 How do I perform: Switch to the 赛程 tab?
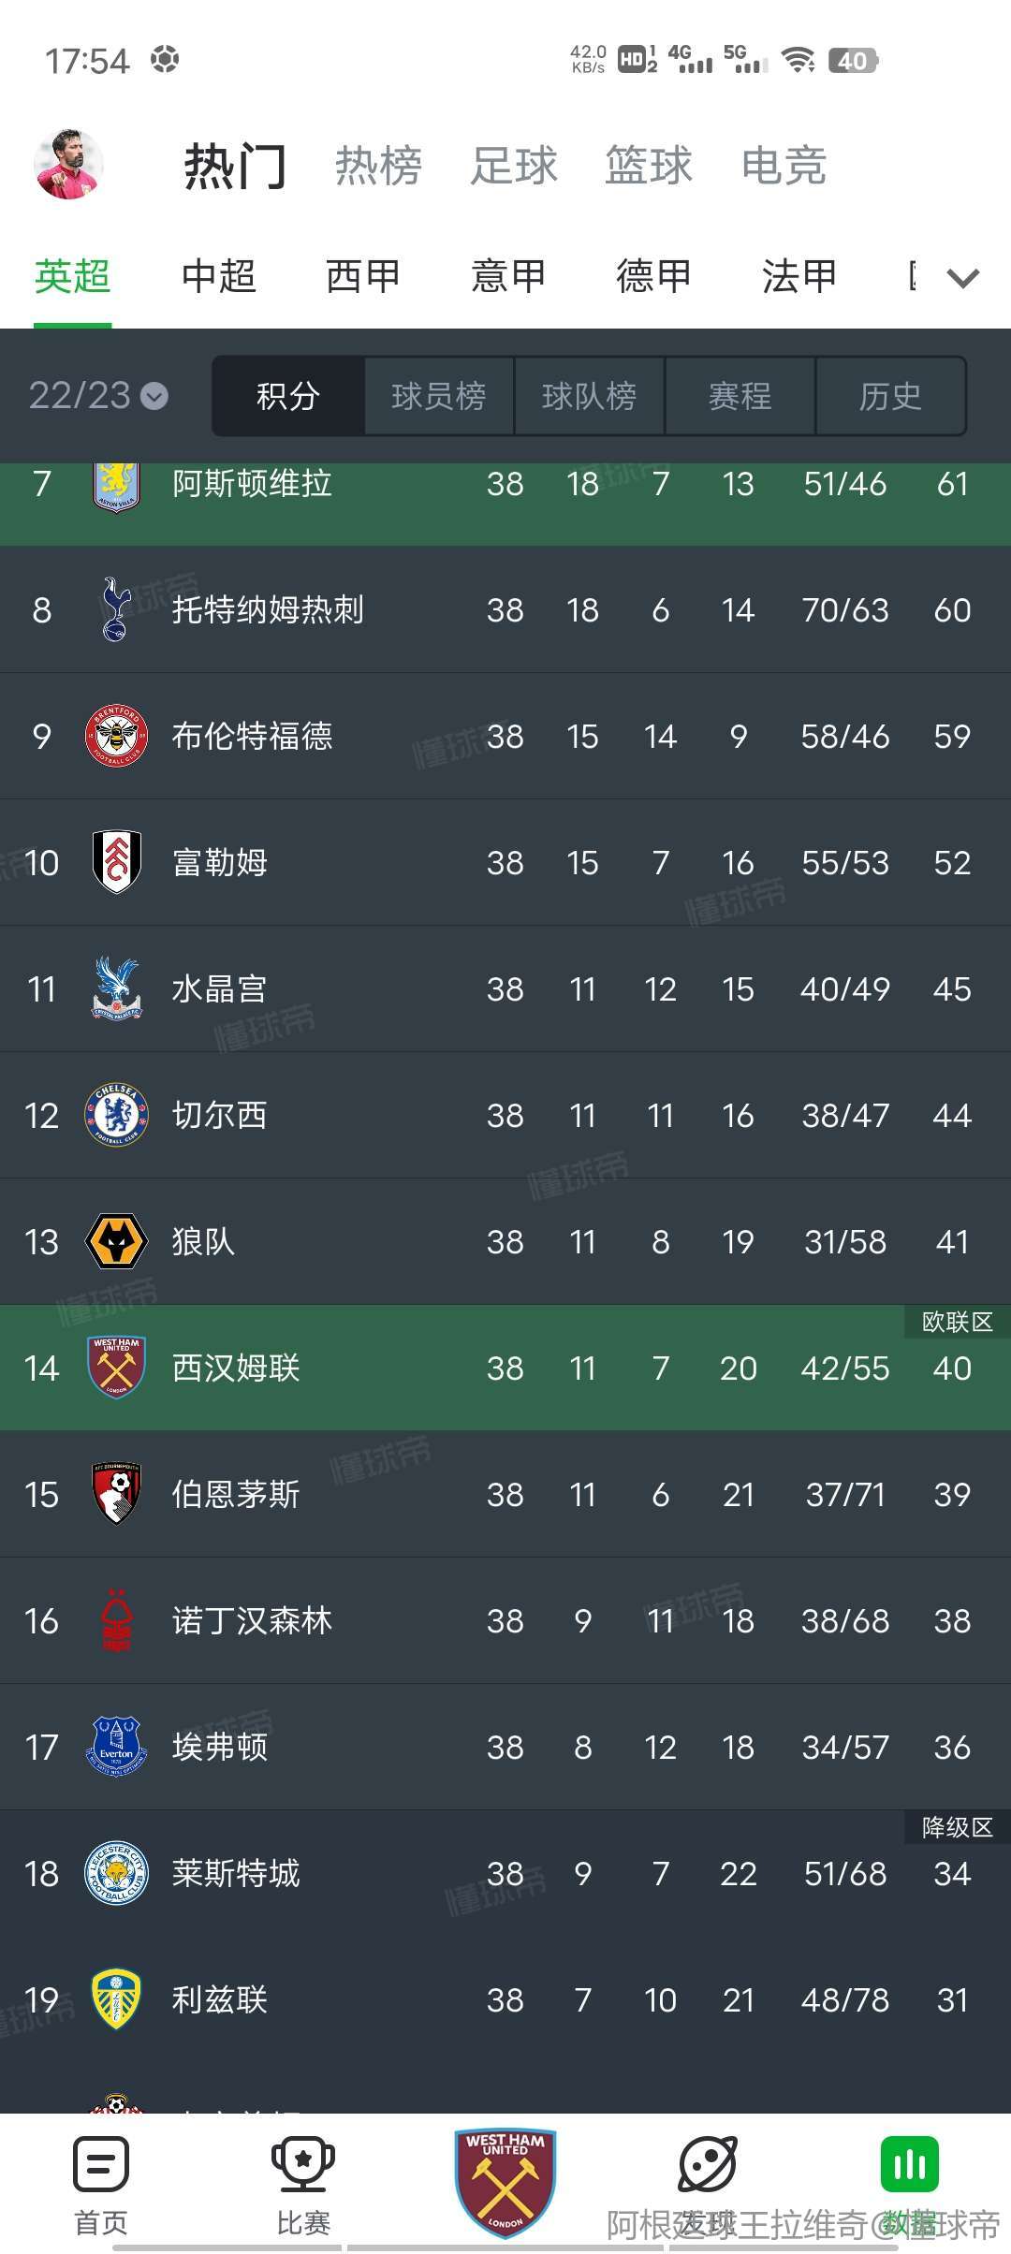(x=740, y=396)
